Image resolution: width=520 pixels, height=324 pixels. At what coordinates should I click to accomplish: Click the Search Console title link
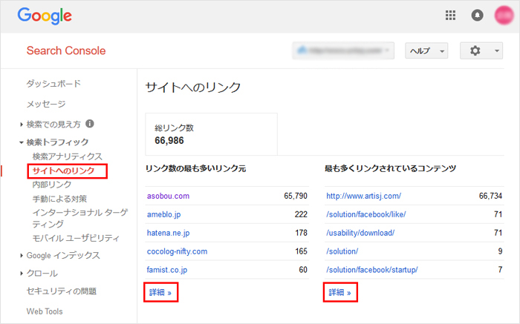click(66, 50)
